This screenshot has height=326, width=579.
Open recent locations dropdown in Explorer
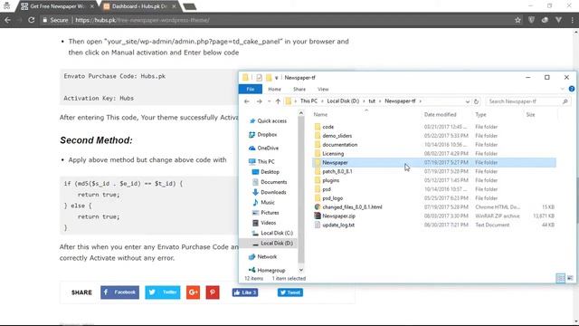pyautogui.click(x=269, y=101)
